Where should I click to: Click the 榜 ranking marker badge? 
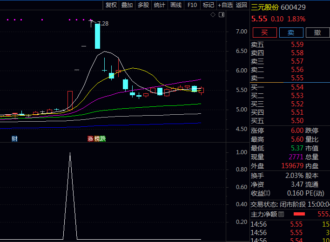tap(97, 138)
